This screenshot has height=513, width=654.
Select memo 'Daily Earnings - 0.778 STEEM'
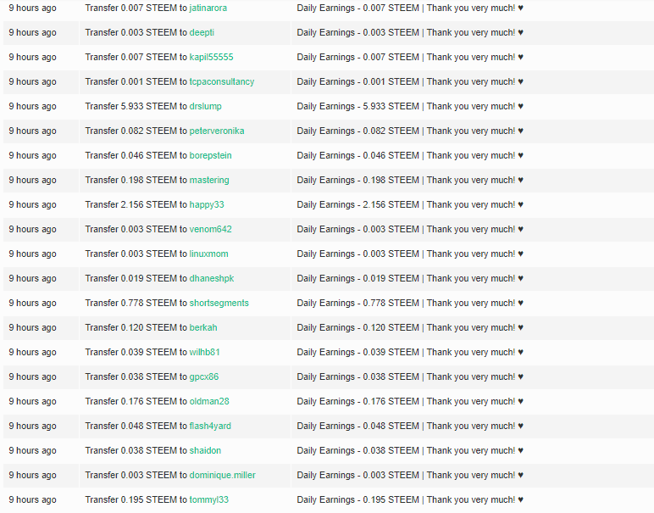tap(357, 304)
